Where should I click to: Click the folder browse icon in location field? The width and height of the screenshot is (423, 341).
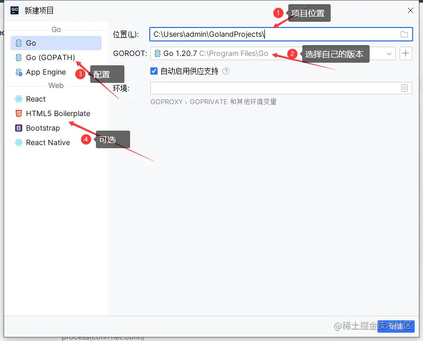tap(404, 34)
